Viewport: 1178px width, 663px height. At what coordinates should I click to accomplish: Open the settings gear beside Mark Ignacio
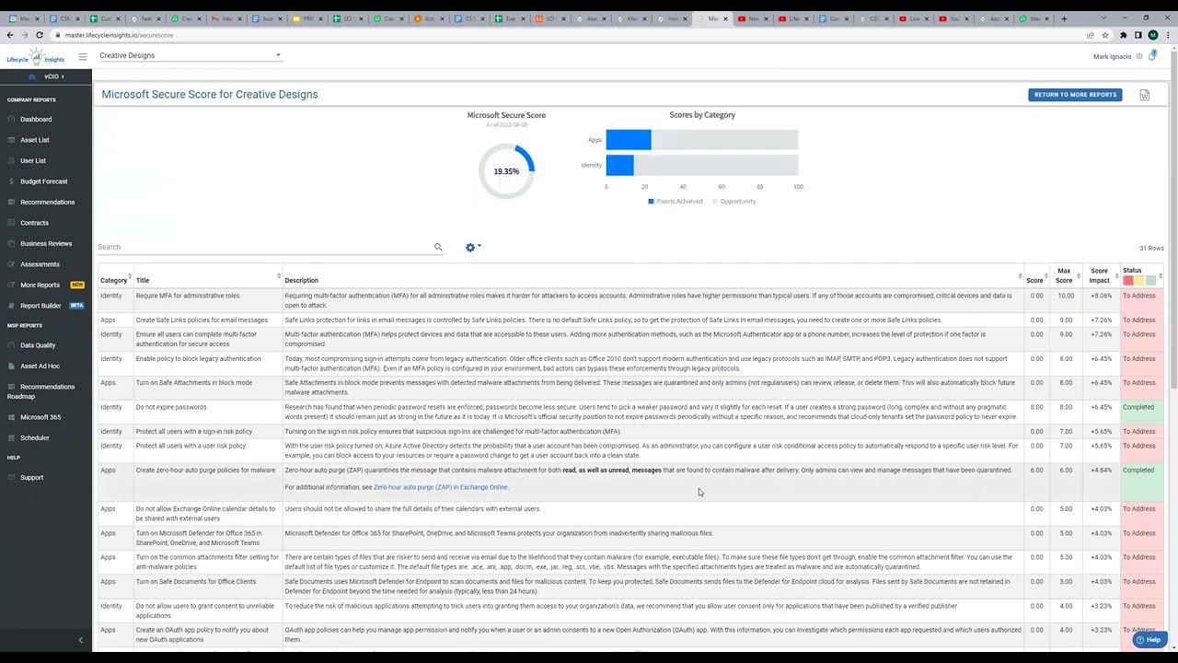(1139, 56)
